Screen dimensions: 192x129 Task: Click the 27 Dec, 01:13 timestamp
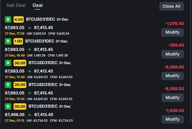tap(15, 121)
